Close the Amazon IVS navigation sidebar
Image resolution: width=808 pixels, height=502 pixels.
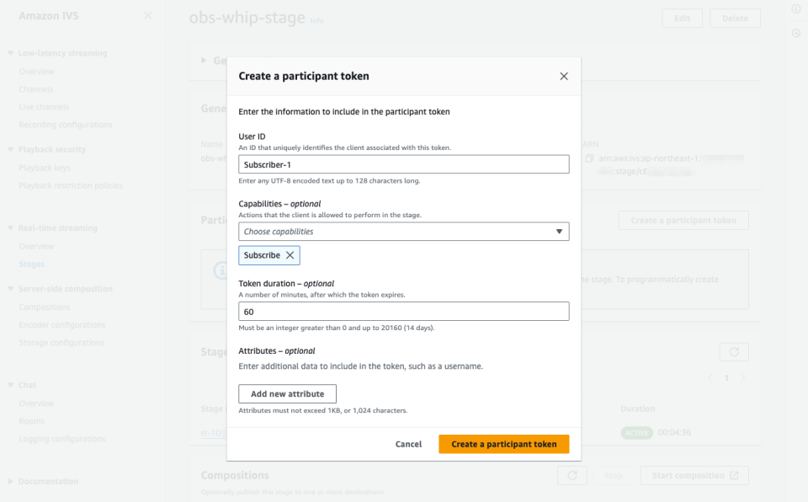[x=148, y=15]
